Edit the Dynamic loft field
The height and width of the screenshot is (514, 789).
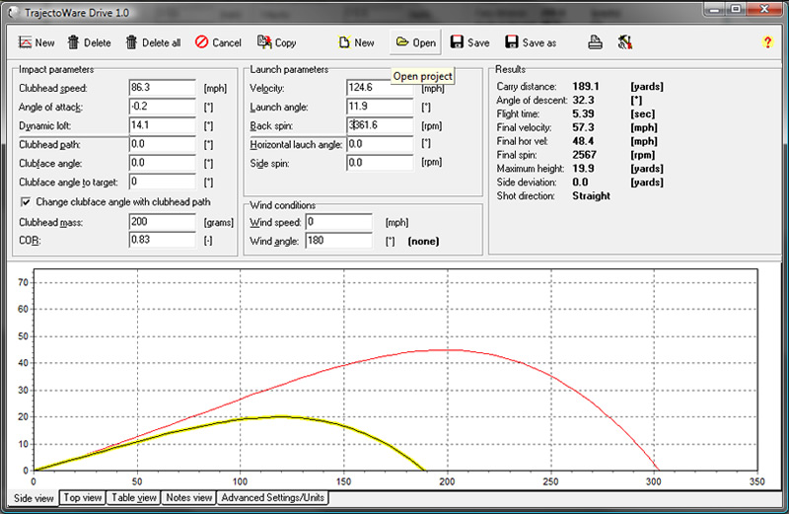[x=162, y=125]
